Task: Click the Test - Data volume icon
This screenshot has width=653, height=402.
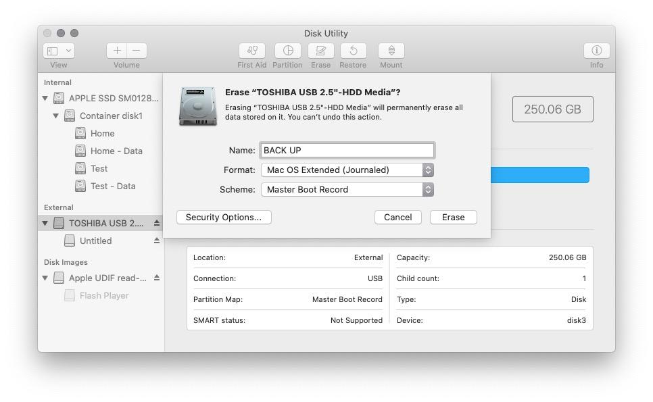Action: [x=80, y=186]
